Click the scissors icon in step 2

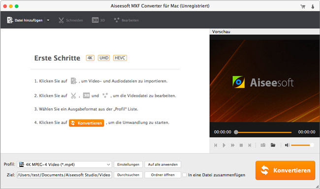click(x=73, y=95)
